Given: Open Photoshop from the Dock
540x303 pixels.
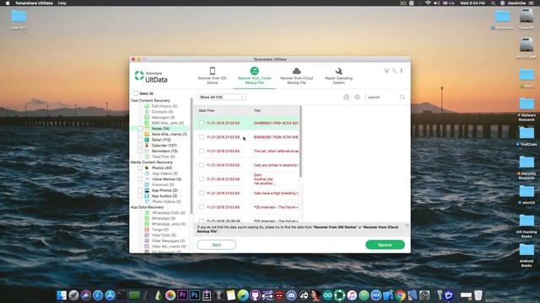Looking at the screenshot, I should click(x=195, y=295).
